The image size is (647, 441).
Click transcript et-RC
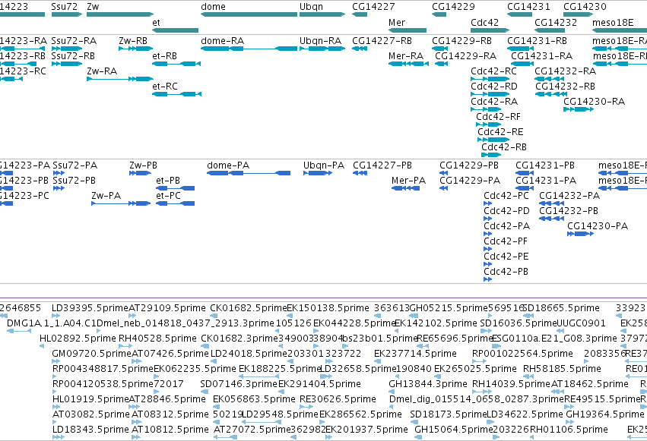(x=176, y=94)
